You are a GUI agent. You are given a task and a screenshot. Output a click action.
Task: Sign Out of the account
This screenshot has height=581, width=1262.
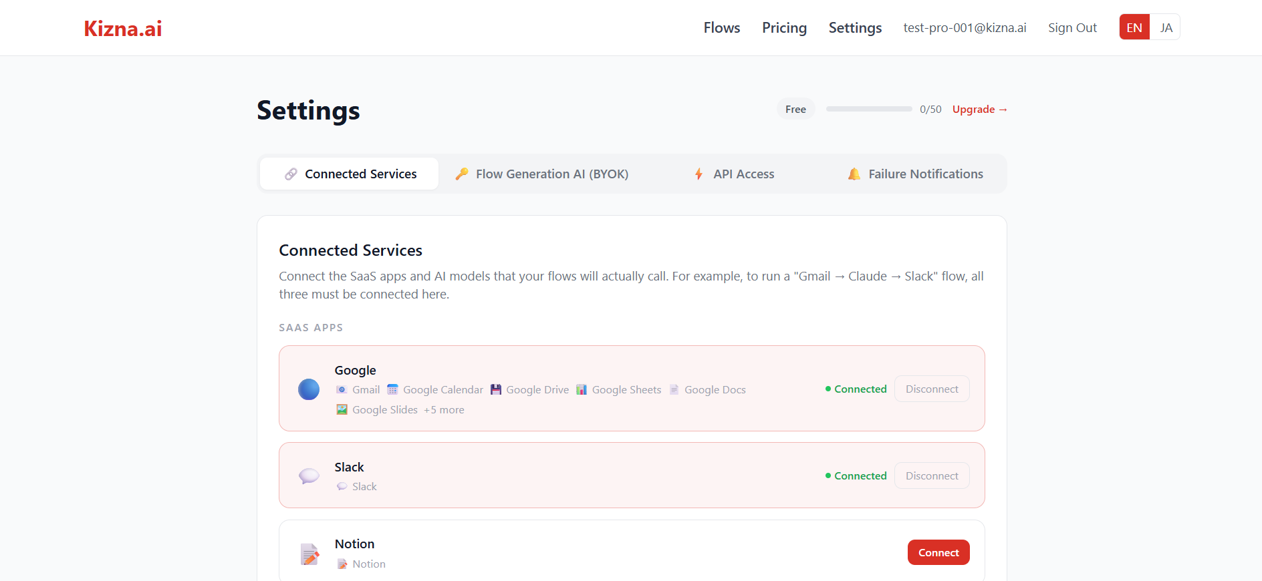[1072, 27]
